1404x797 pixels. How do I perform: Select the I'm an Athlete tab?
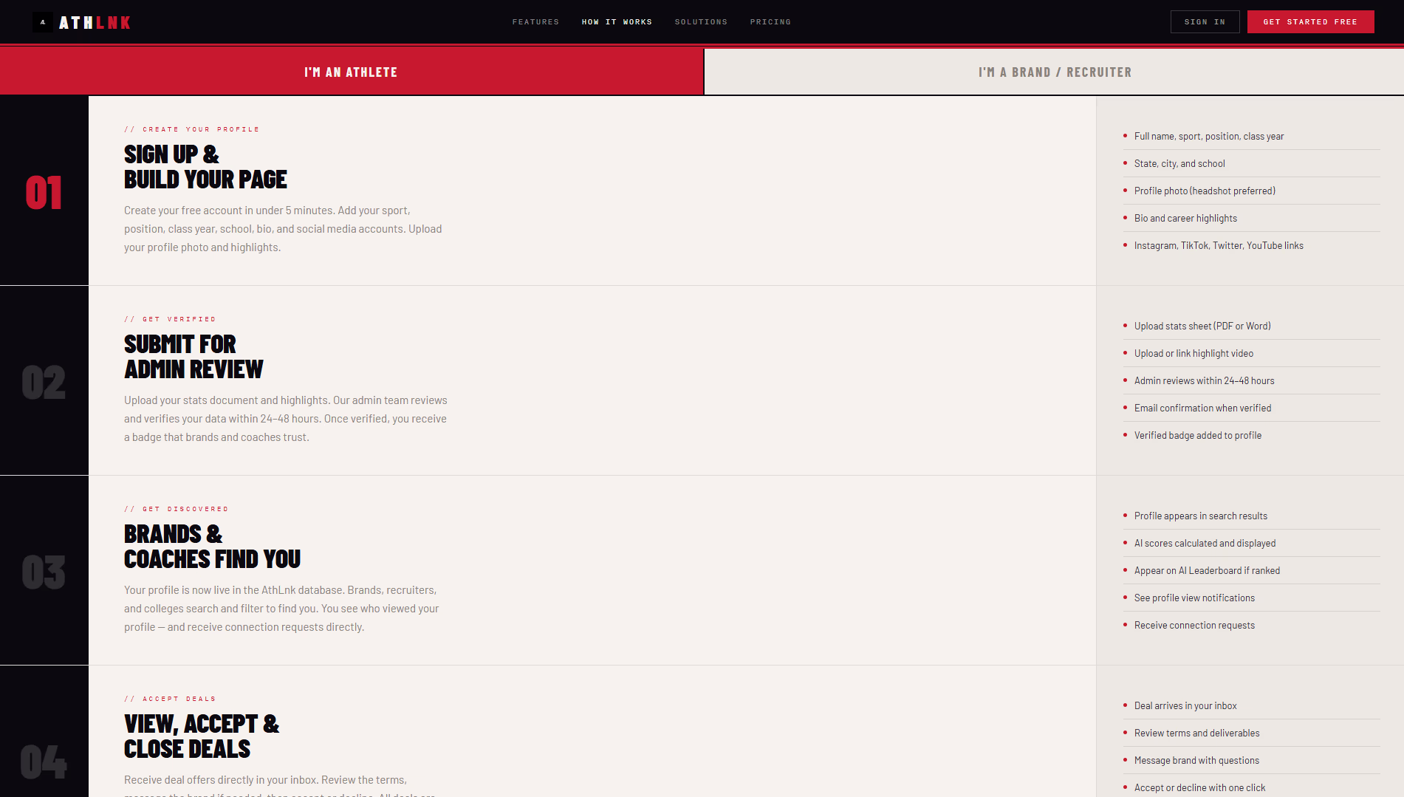pos(352,72)
